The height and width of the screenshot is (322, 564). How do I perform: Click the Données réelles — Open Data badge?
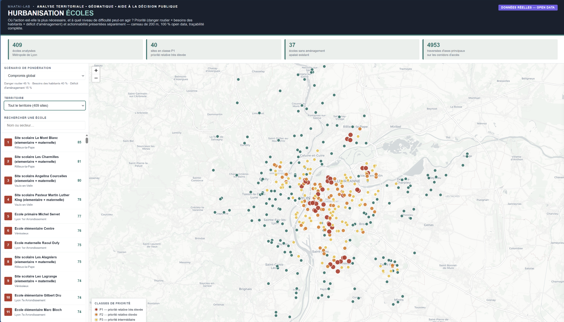528,7
